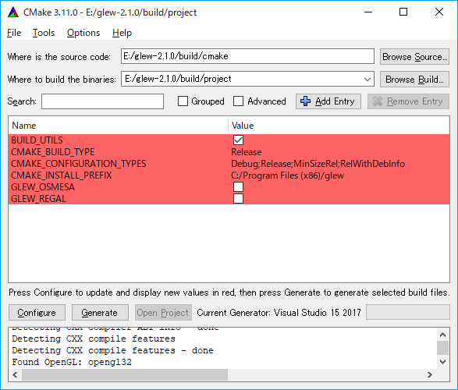Viewport: 458px width, 390px height.
Task: Enable the Advanced checkbox
Action: point(238,101)
